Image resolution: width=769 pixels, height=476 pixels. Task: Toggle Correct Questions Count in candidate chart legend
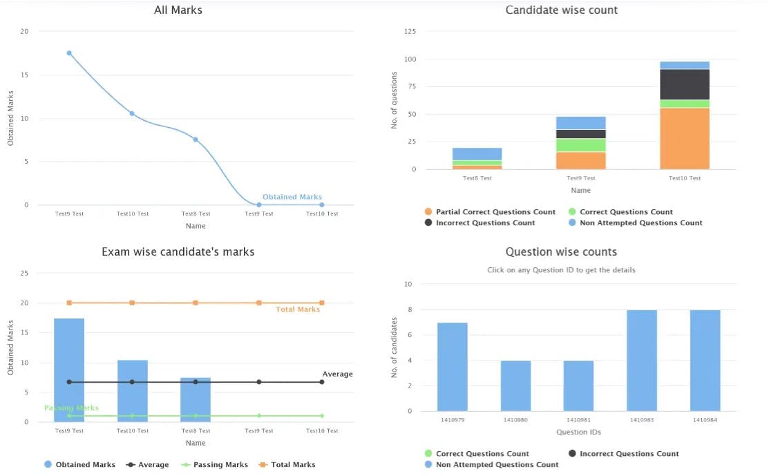pyautogui.click(x=626, y=212)
